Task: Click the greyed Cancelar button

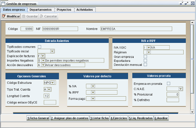Action: (x=48, y=16)
